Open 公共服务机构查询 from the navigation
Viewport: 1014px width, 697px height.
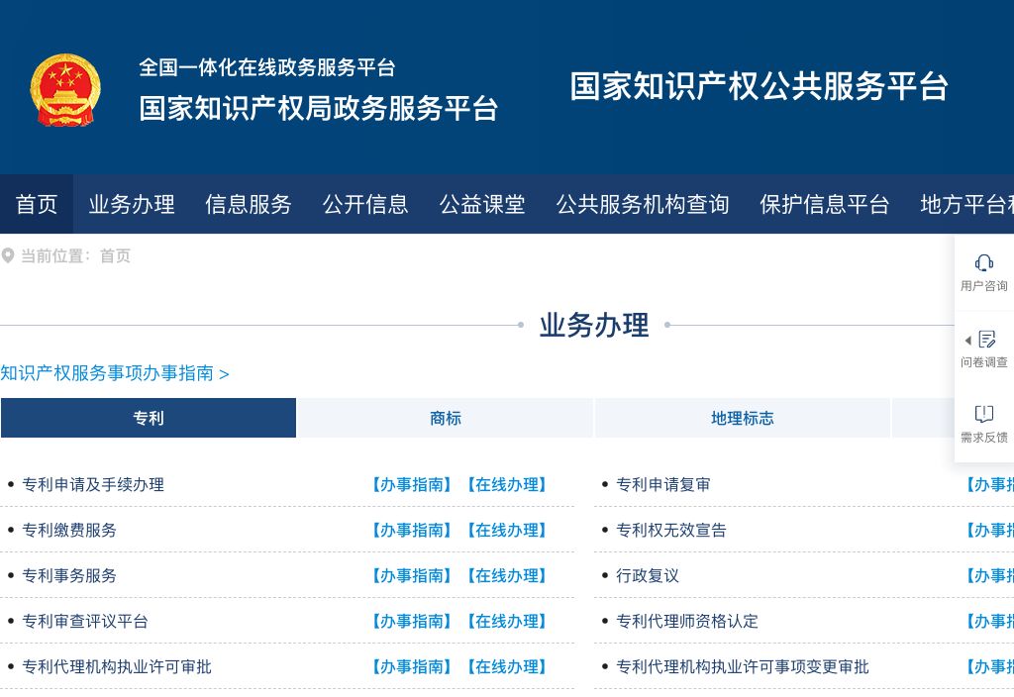(642, 204)
